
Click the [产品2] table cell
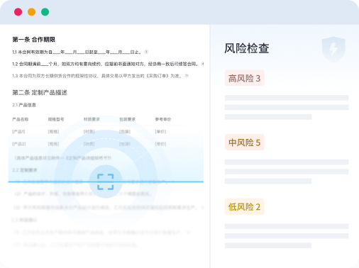pyautogui.click(x=19, y=144)
